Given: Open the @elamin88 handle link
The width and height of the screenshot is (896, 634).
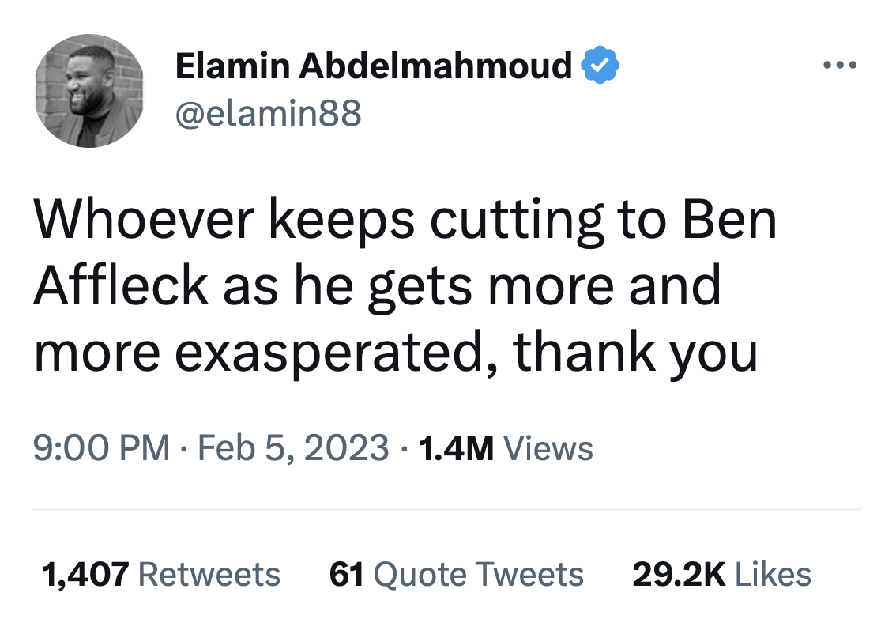Looking at the screenshot, I should 268,114.
